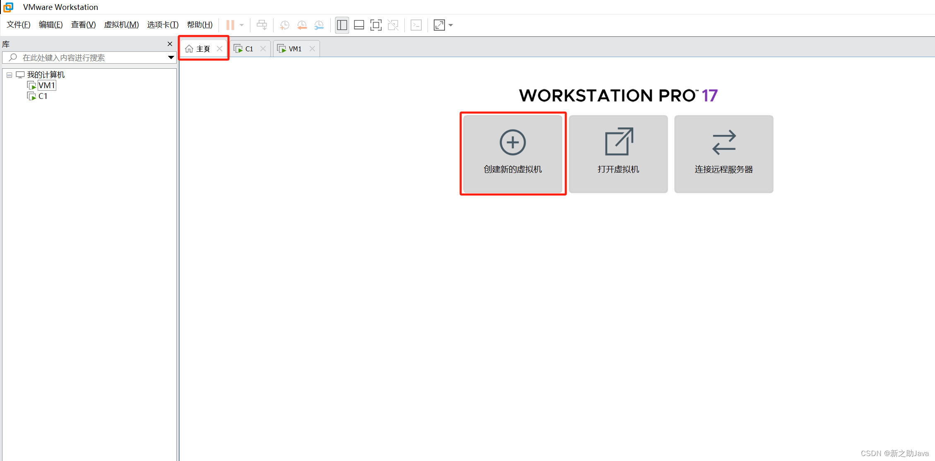Open the library search filter dropdown arrow

coord(171,58)
